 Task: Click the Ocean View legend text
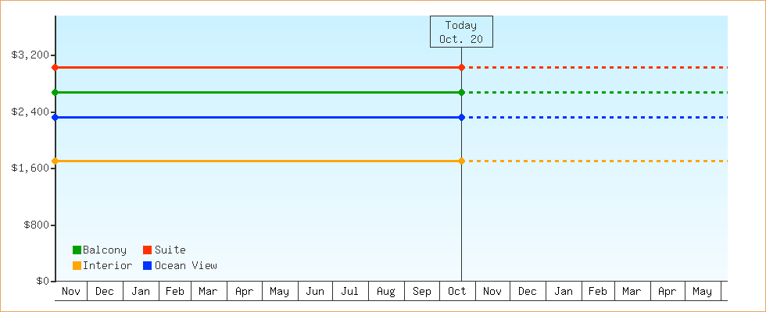click(185, 266)
